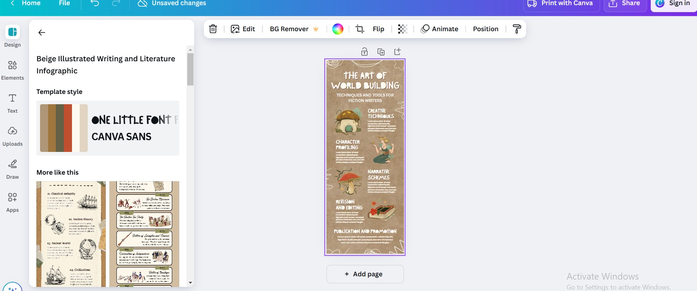The height and width of the screenshot is (291, 697).
Task: Go back in the template panel
Action: [42, 33]
